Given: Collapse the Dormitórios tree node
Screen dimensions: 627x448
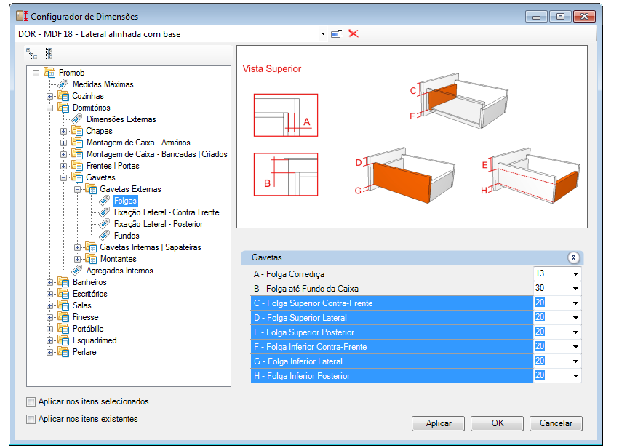Looking at the screenshot, I should tap(49, 108).
